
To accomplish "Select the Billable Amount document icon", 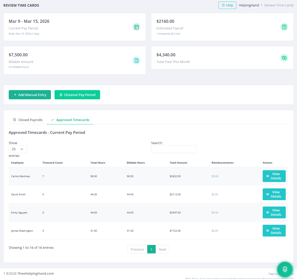I will [136, 60].
